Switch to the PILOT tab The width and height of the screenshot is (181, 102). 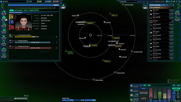(x=11, y=10)
